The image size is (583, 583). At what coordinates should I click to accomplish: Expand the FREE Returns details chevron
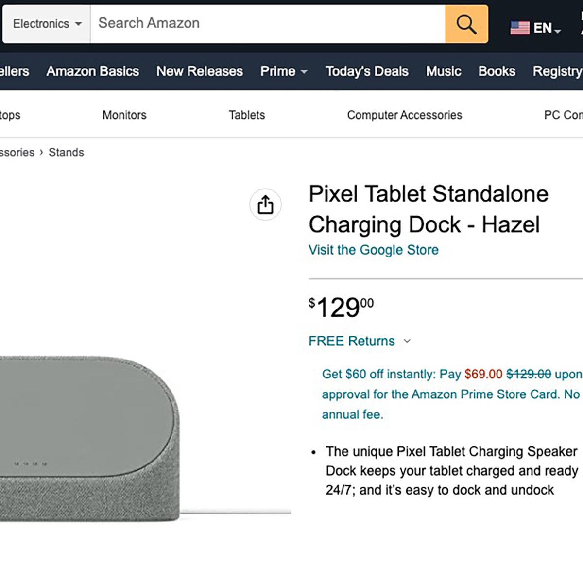(x=407, y=341)
